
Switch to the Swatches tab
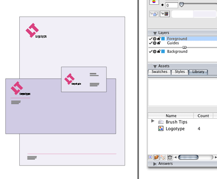click(x=159, y=72)
